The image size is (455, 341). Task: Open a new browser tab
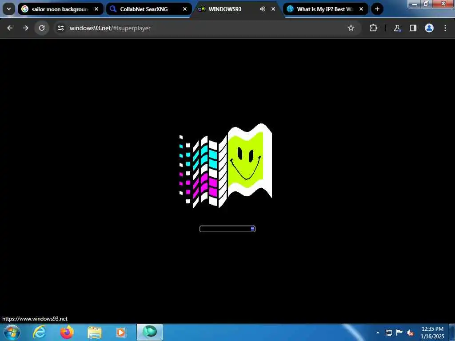377,9
